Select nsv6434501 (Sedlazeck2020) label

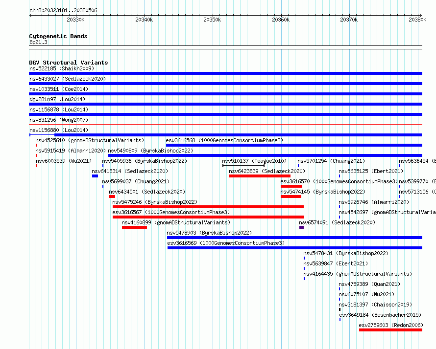pyautogui.click(x=147, y=192)
